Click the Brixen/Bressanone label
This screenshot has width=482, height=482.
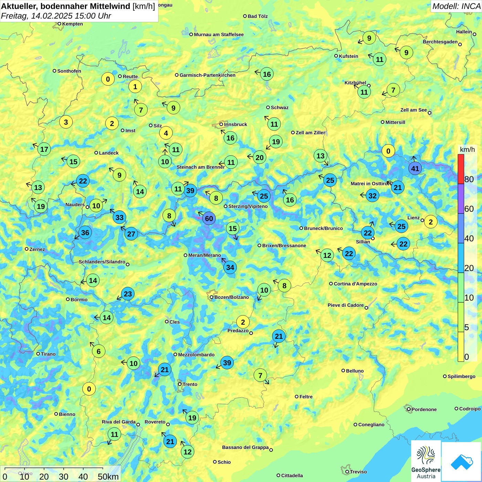point(284,245)
